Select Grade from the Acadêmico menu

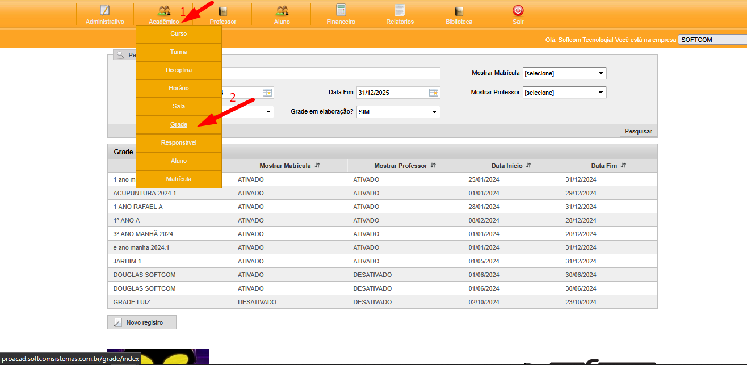[179, 124]
